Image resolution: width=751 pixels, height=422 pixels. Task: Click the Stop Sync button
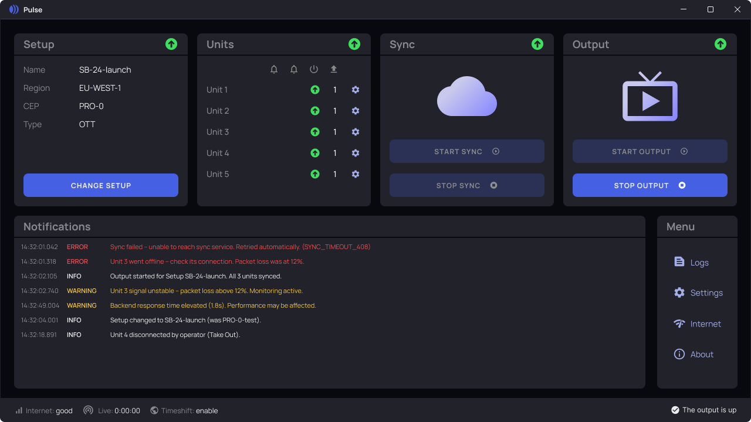467,185
